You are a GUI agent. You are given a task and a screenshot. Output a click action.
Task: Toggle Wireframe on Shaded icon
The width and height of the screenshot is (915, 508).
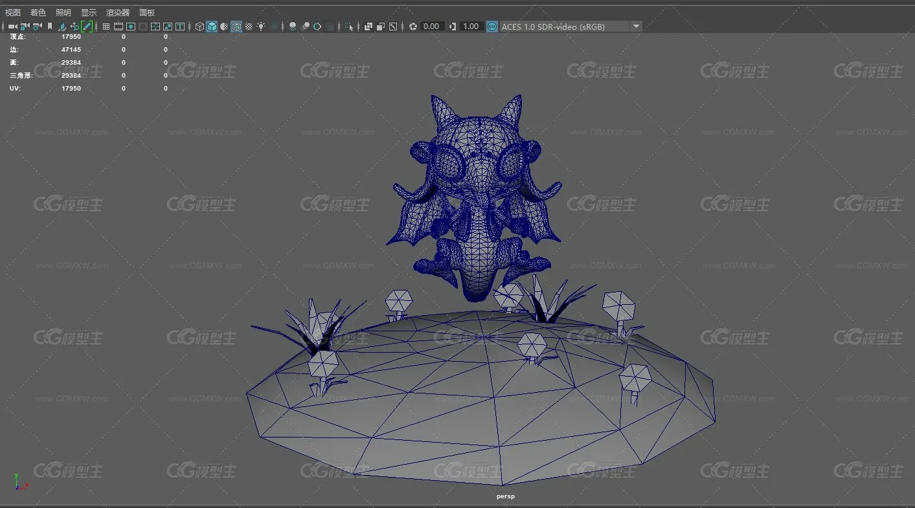coord(236,27)
